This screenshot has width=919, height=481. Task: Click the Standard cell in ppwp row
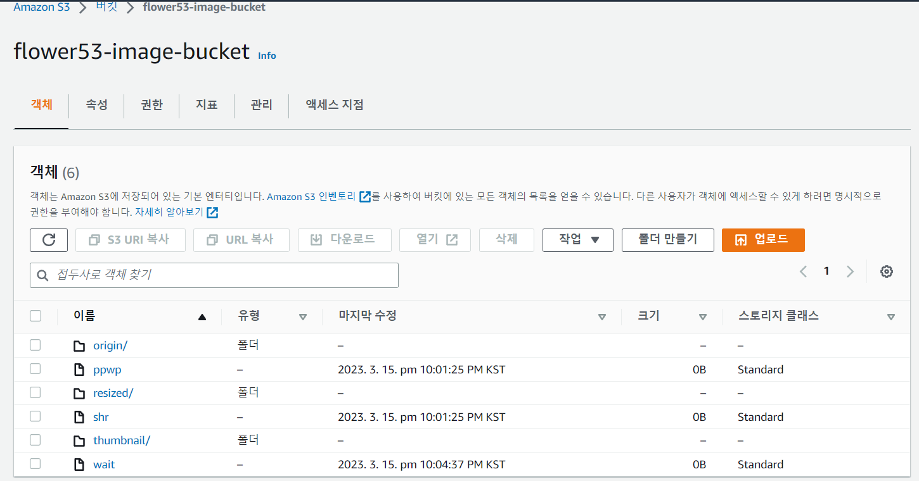[x=761, y=370]
